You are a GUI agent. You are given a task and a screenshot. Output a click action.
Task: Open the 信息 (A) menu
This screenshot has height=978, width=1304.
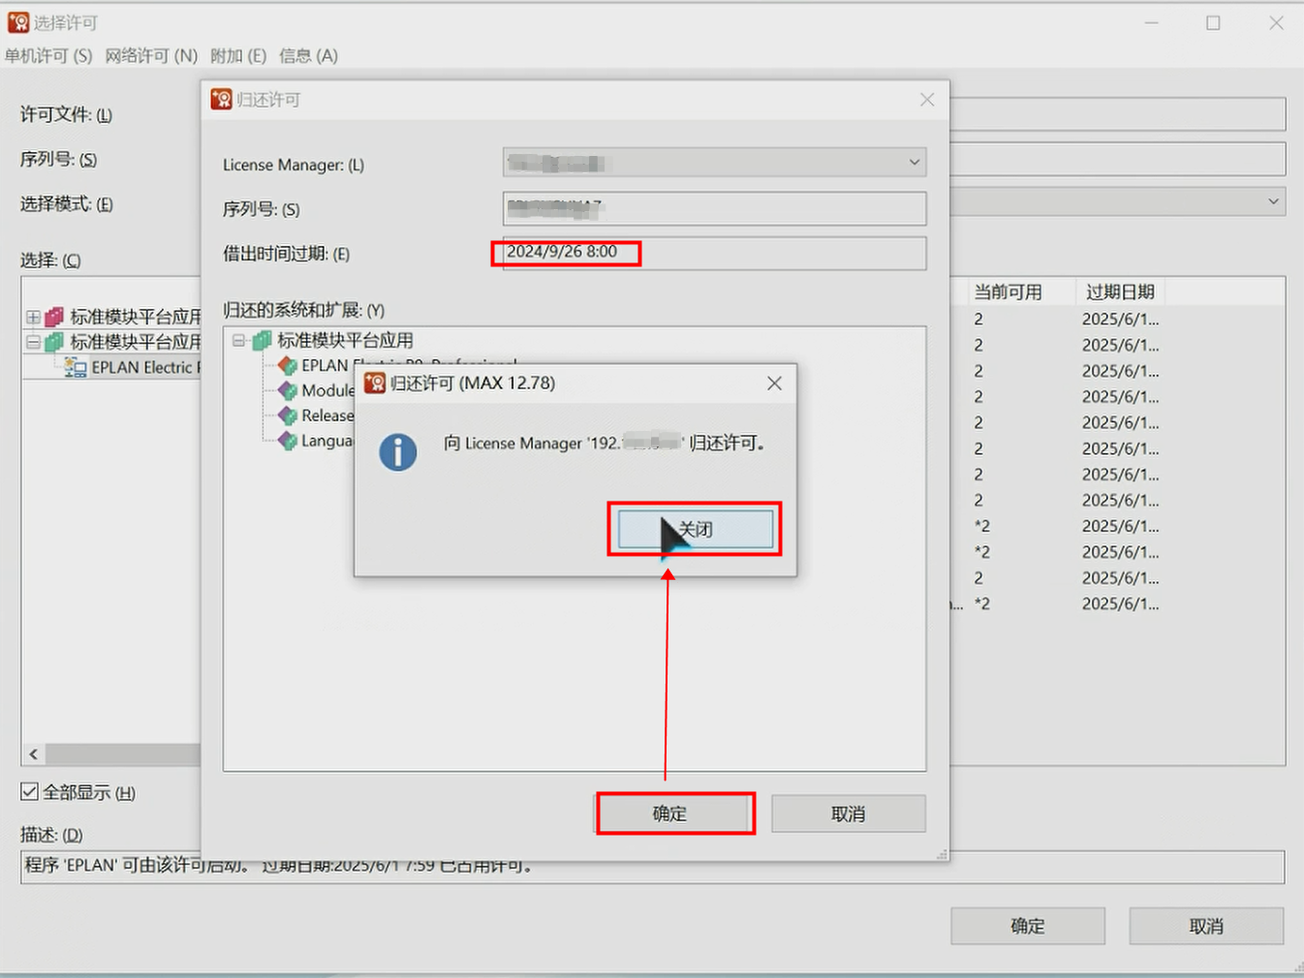coord(309,56)
